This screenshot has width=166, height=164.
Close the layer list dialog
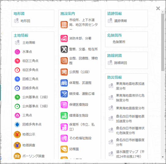click(158, 8)
